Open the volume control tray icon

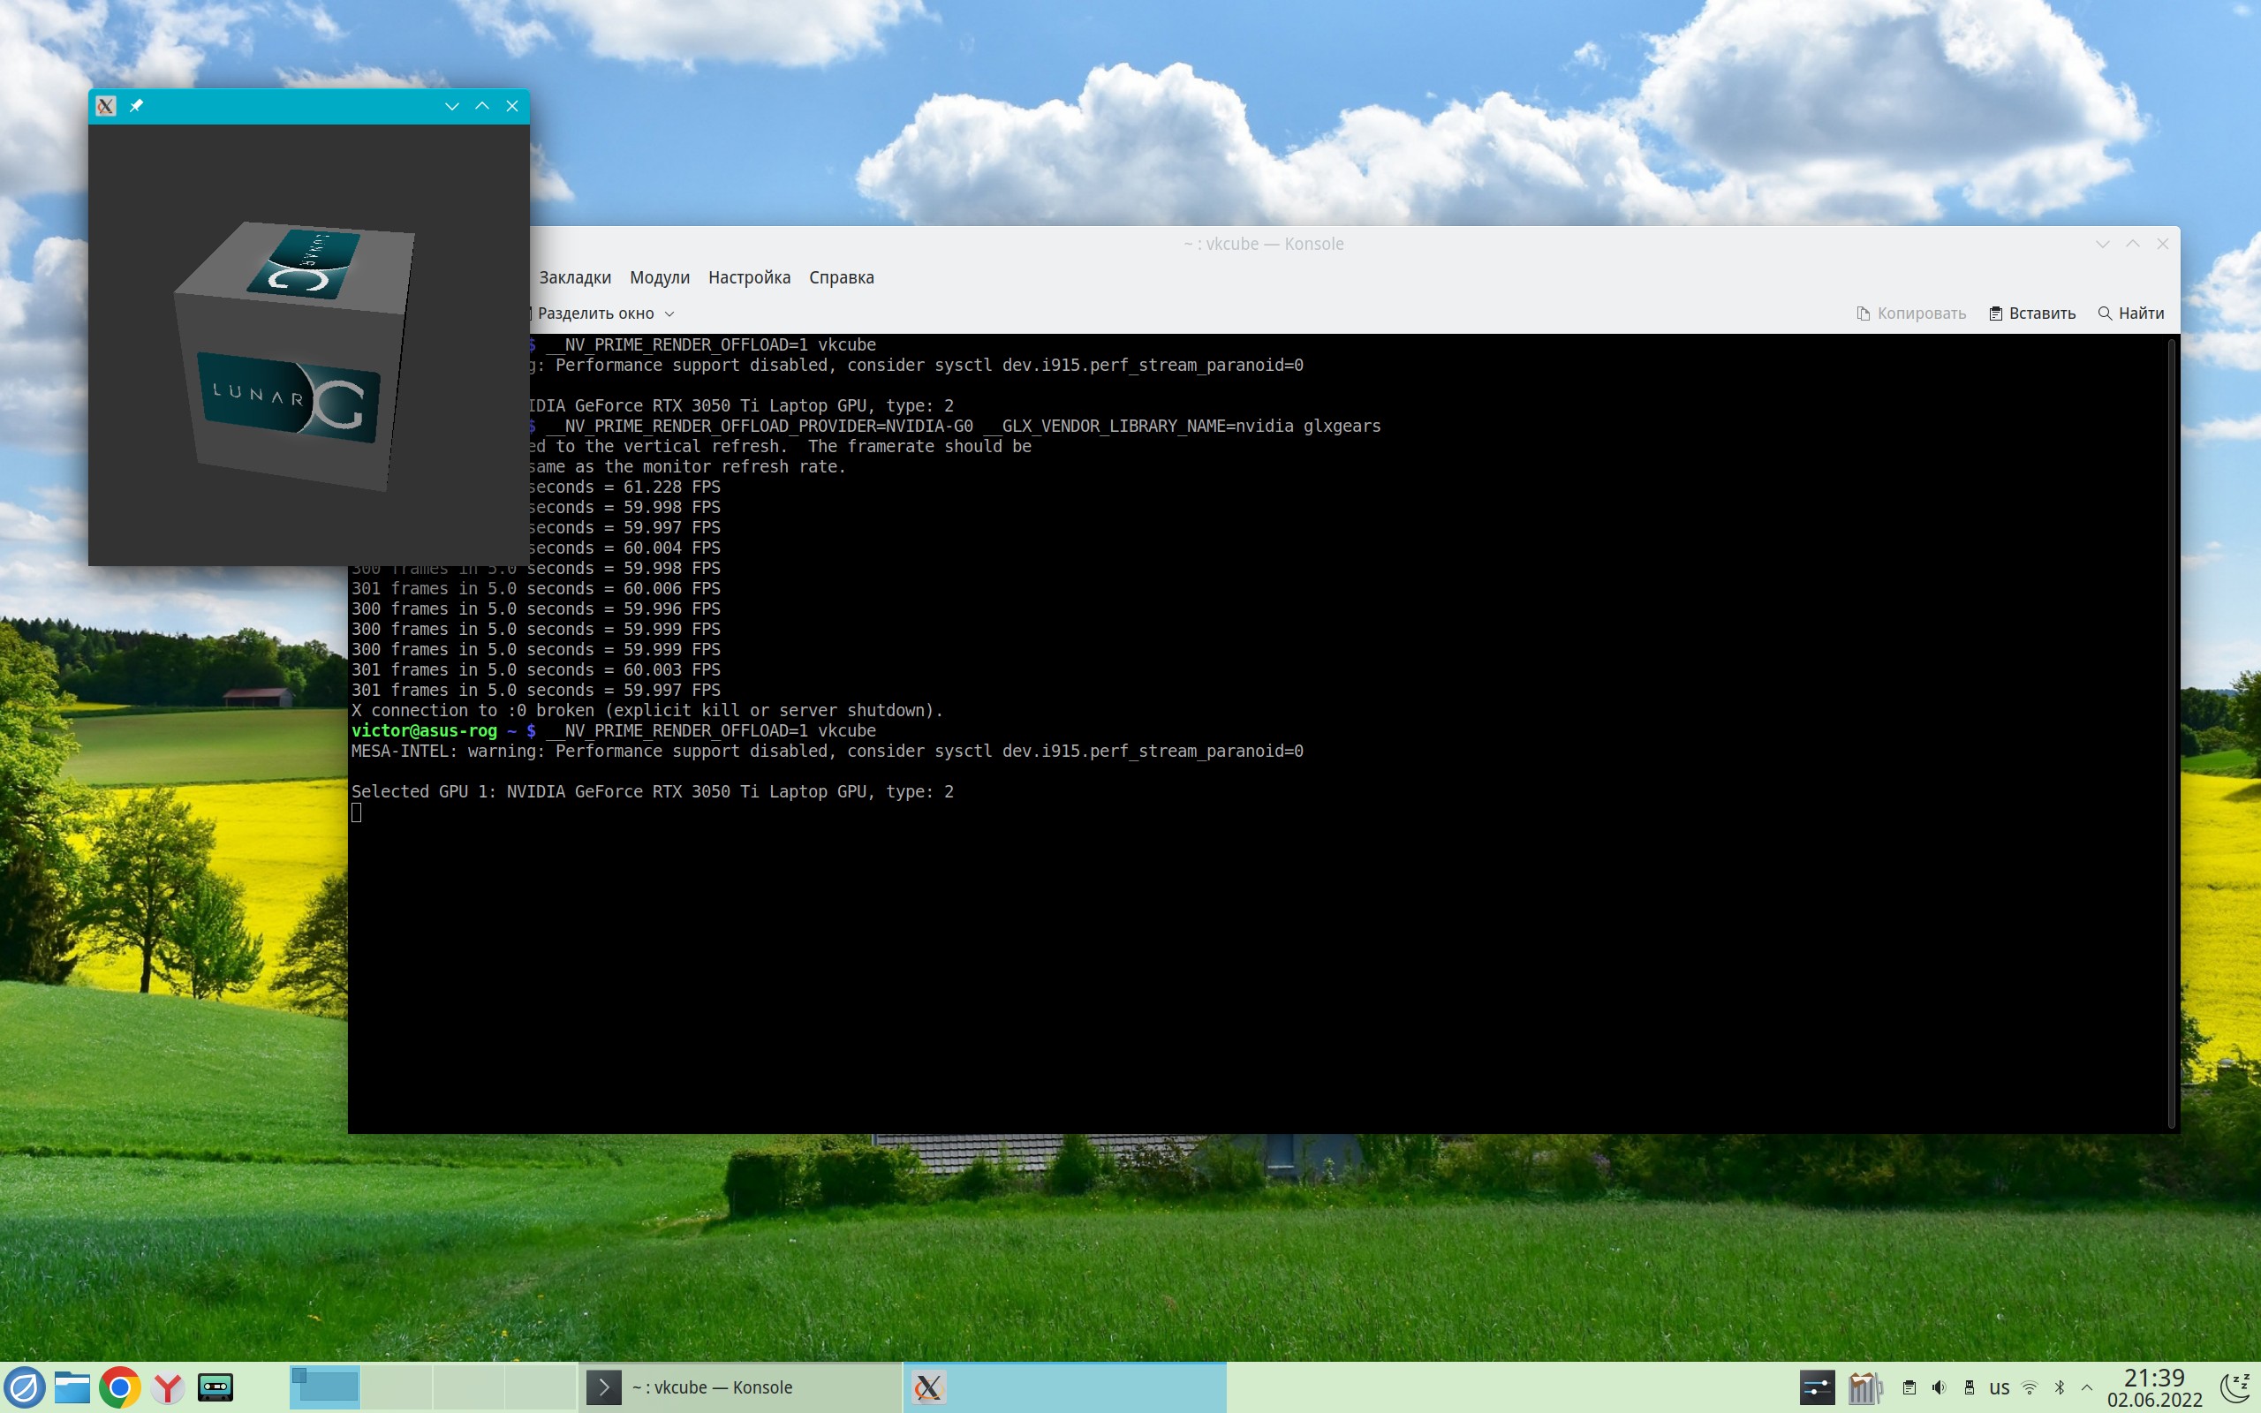[x=1939, y=1387]
